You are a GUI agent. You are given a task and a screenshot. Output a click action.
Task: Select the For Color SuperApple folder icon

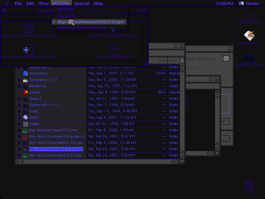[113, 50]
